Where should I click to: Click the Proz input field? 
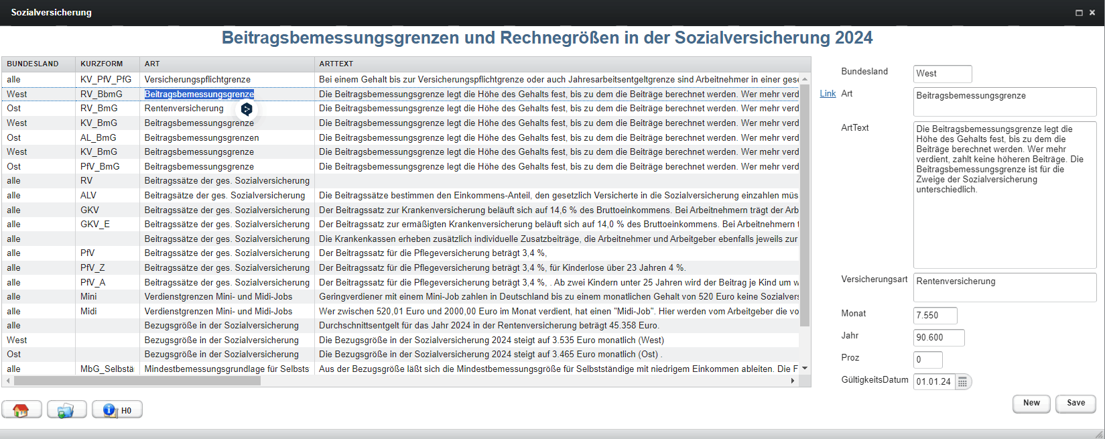928,360
